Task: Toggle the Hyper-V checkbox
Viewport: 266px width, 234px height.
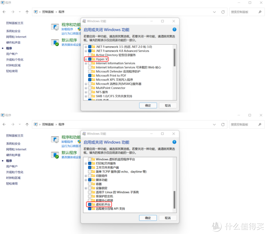Action: (90, 59)
